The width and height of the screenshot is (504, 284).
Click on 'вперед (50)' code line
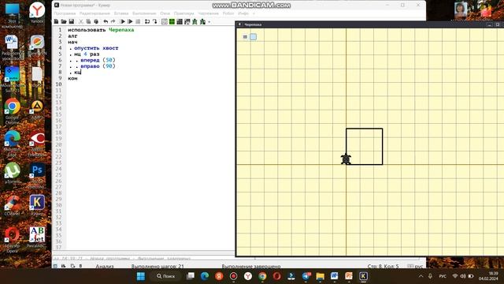tap(98, 60)
